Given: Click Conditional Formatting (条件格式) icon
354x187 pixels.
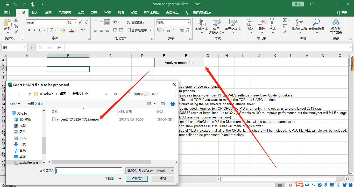Looking at the screenshot, I should 201,23.
